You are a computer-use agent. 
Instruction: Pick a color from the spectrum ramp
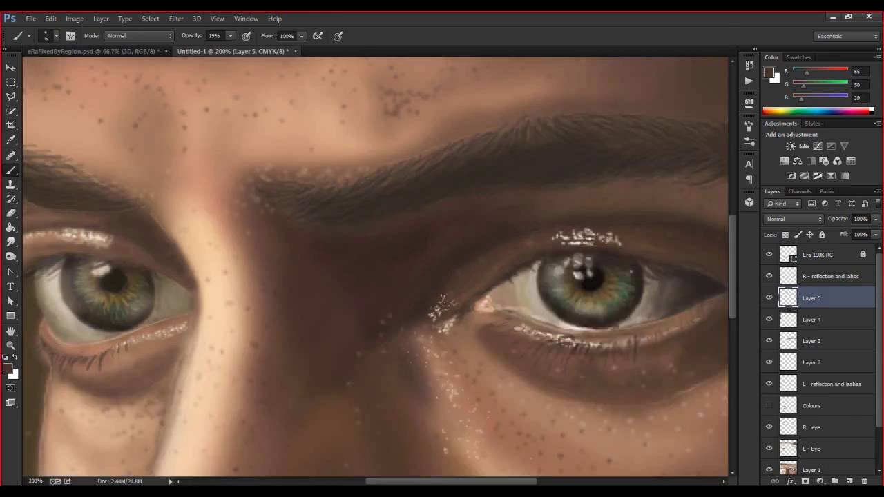point(818,111)
